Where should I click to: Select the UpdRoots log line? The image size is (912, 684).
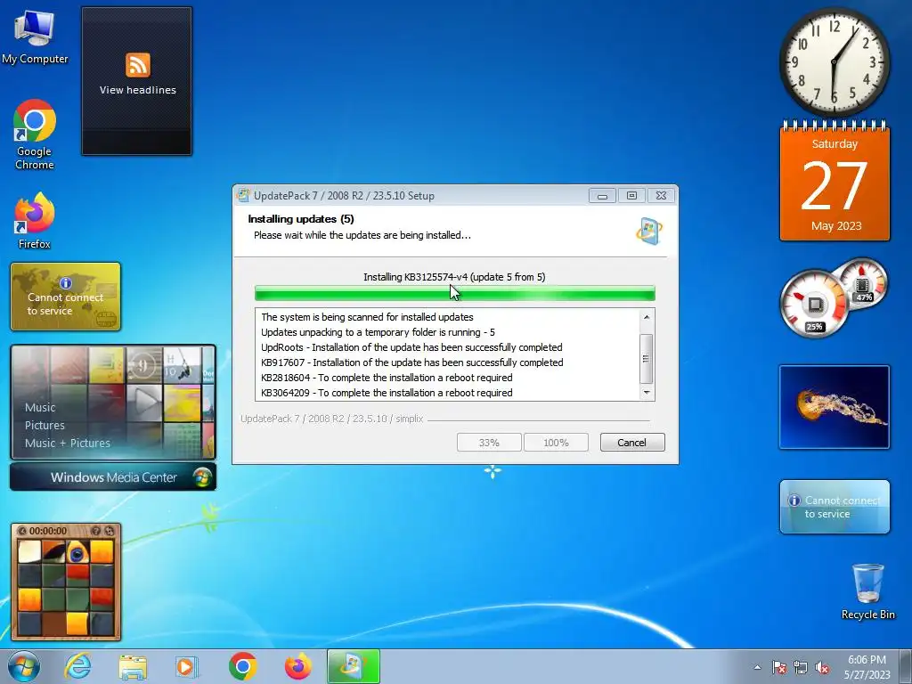[x=411, y=347]
